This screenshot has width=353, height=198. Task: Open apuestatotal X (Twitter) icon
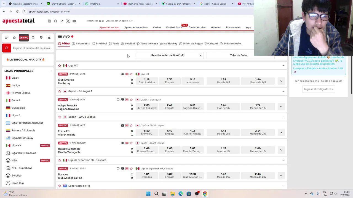[68, 21]
